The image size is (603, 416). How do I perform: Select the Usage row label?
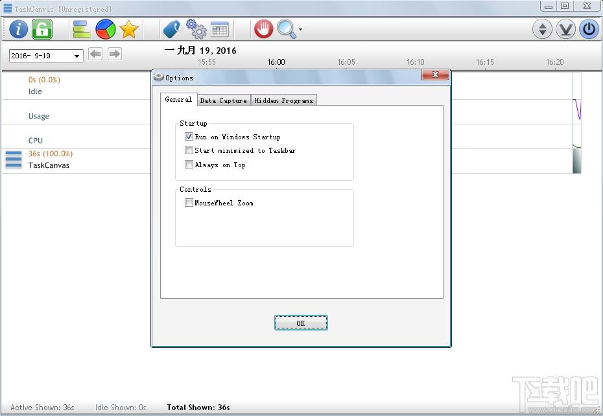coord(39,116)
